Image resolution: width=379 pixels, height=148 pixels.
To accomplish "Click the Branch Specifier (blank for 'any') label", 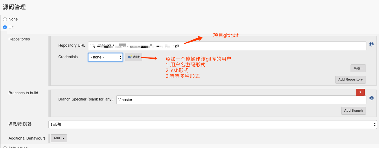I will 86,99.
